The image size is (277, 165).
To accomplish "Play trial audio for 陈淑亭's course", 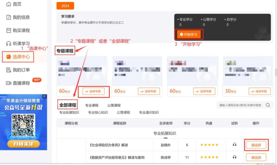I will click(234, 157).
